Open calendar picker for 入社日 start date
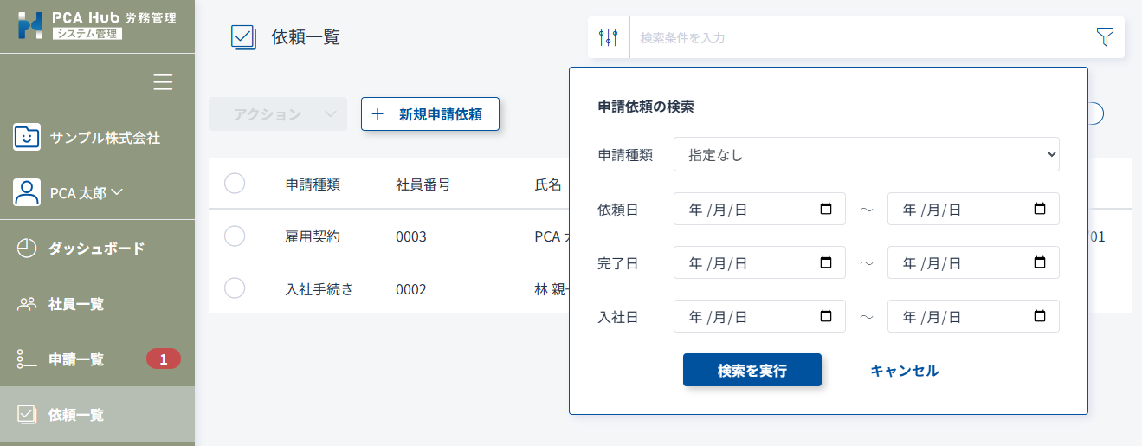 point(825,316)
